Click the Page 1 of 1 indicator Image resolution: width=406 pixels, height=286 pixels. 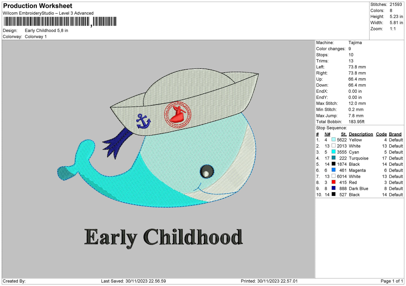[x=392, y=281]
